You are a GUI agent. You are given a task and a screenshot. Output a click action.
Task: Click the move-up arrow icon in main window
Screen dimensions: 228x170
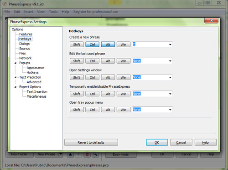[x=70, y=155]
